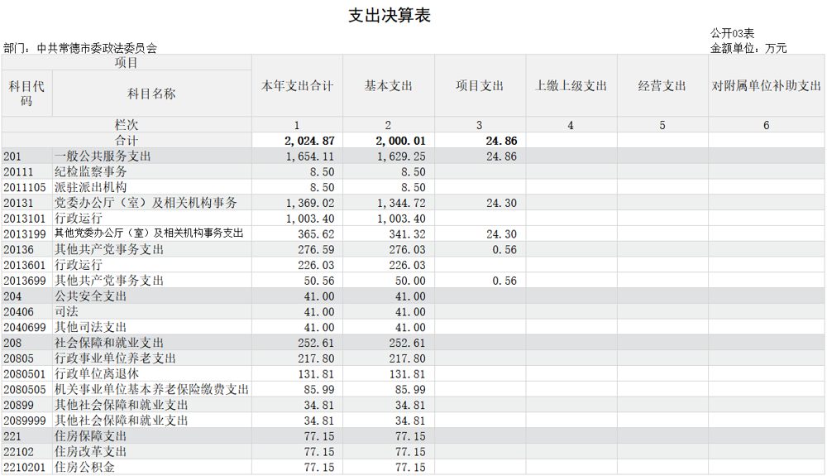Screen dimensions: 827x476
Task: Select 司法 row name
Action: 66,311
